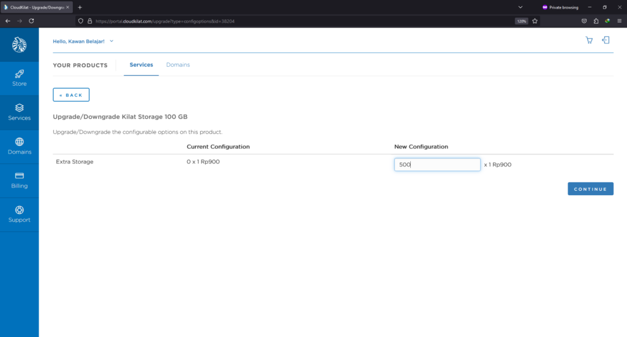627x337 pixels.
Task: Click the logout icon at top right
Action: [x=606, y=40]
